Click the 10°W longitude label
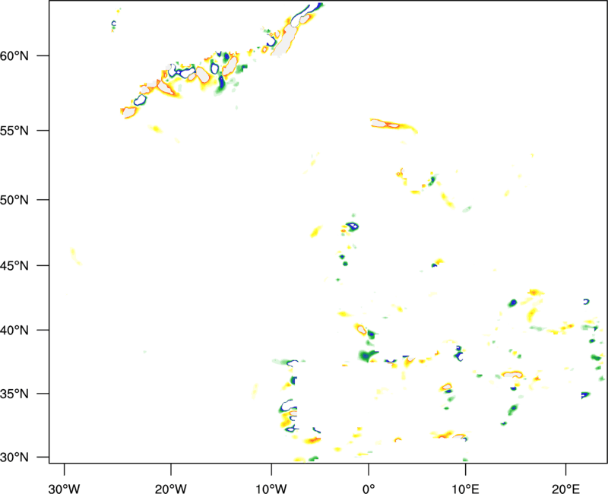This screenshot has height=494, width=608. (271, 489)
